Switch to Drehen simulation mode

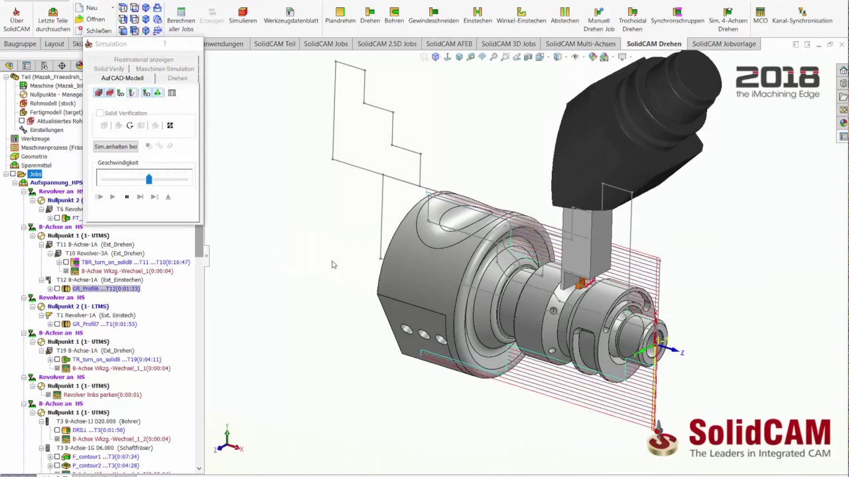177,78
